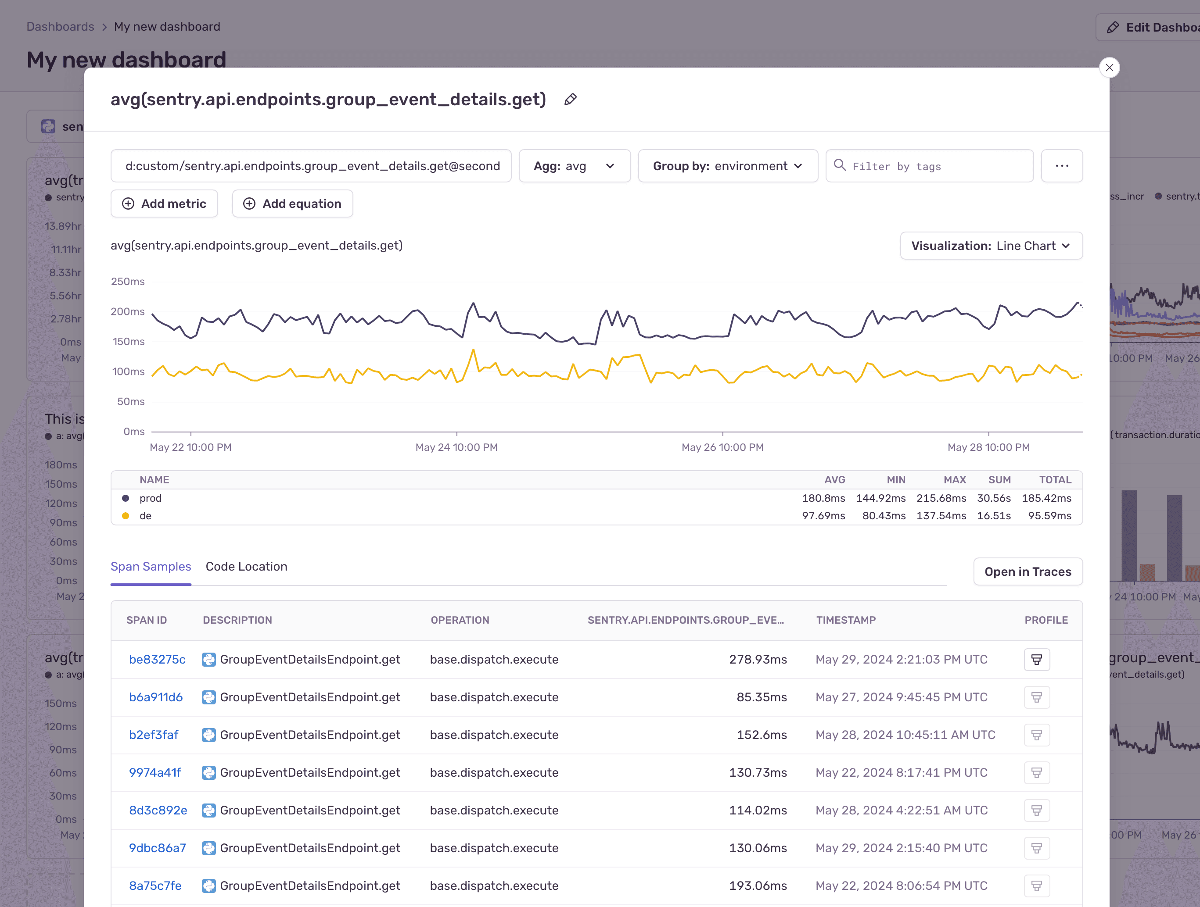Toggle visibility of the prod series dot

tap(126, 498)
